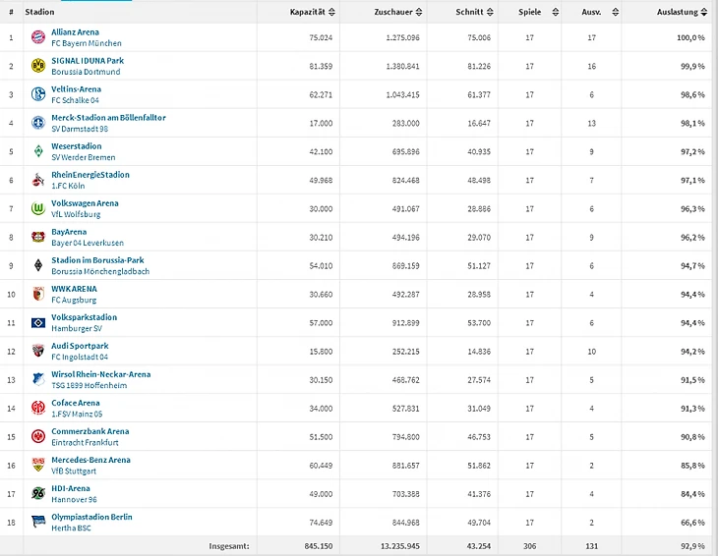The width and height of the screenshot is (718, 556).
Task: Click the VfL Wolfsburg club crest
Action: coord(37,208)
